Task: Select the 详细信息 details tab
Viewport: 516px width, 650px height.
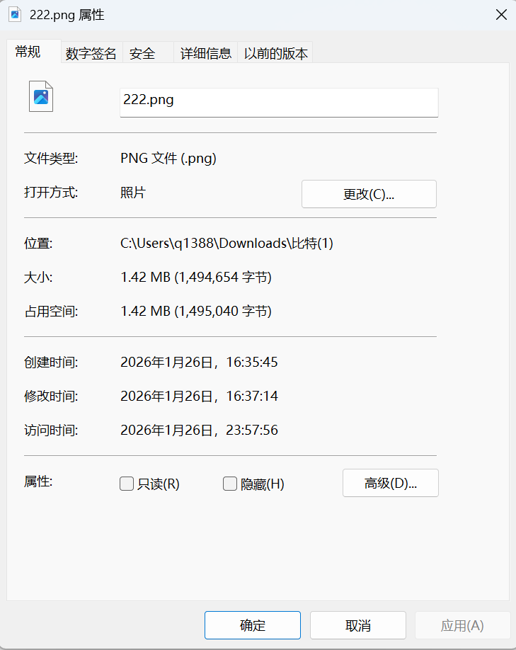Action: tap(205, 53)
